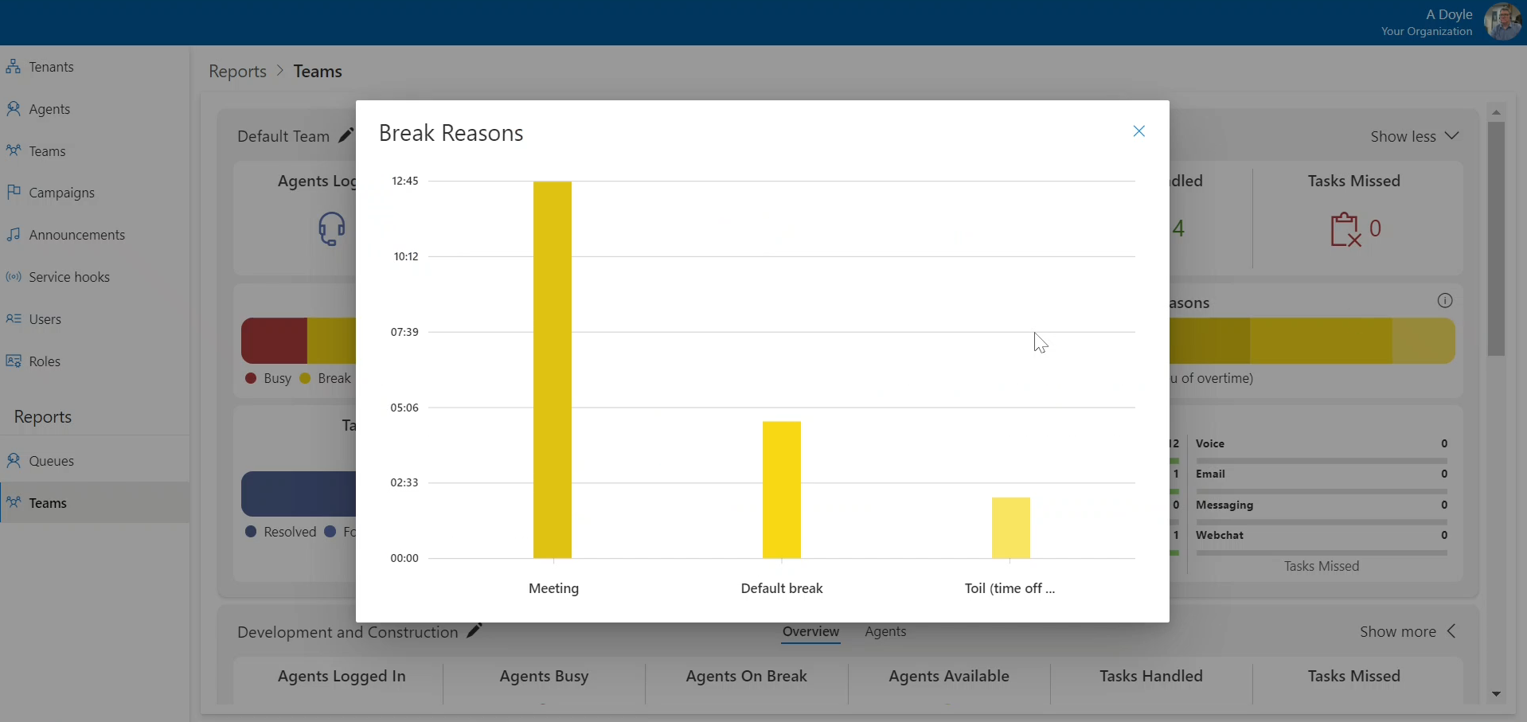Click the Resolved legend marker
Viewport: 1527px width, 722px height.
[251, 531]
